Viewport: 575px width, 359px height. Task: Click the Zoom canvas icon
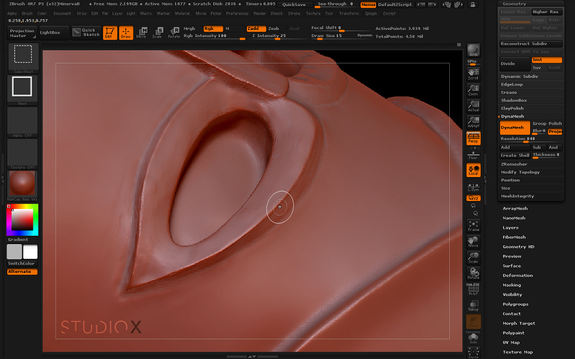473,90
